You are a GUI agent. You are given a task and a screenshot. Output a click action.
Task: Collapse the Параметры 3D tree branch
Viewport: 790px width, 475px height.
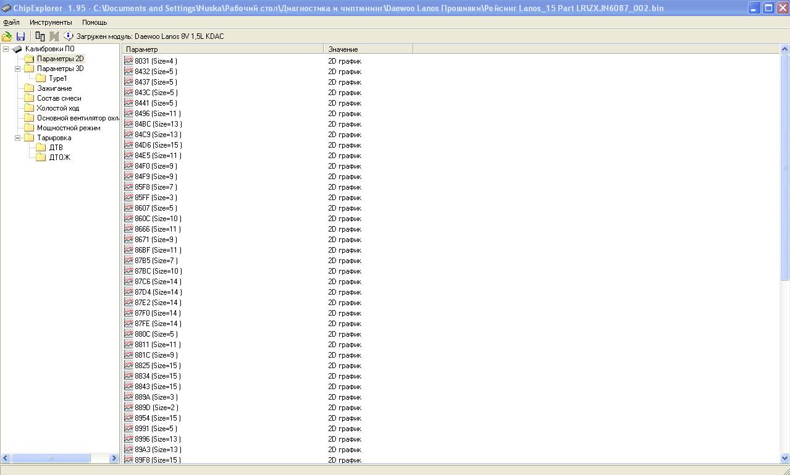[18, 69]
